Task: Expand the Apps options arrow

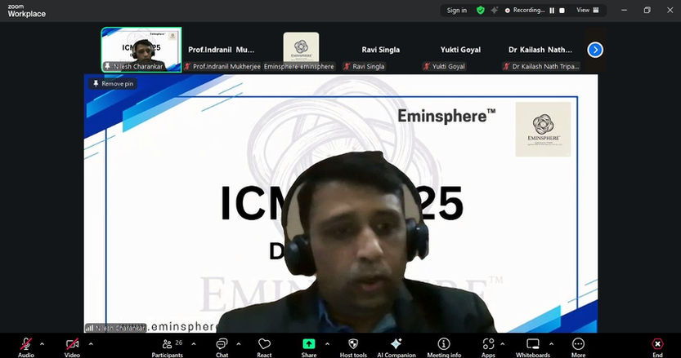Action: [503, 344]
